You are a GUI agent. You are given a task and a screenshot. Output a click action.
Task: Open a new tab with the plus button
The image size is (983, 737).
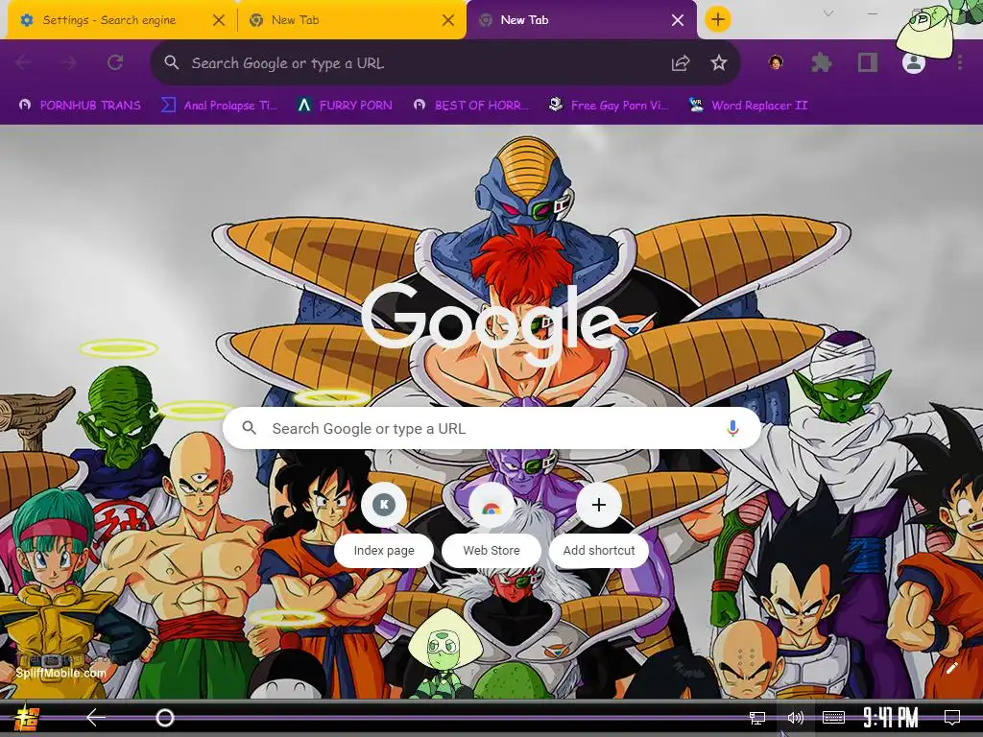(x=718, y=19)
